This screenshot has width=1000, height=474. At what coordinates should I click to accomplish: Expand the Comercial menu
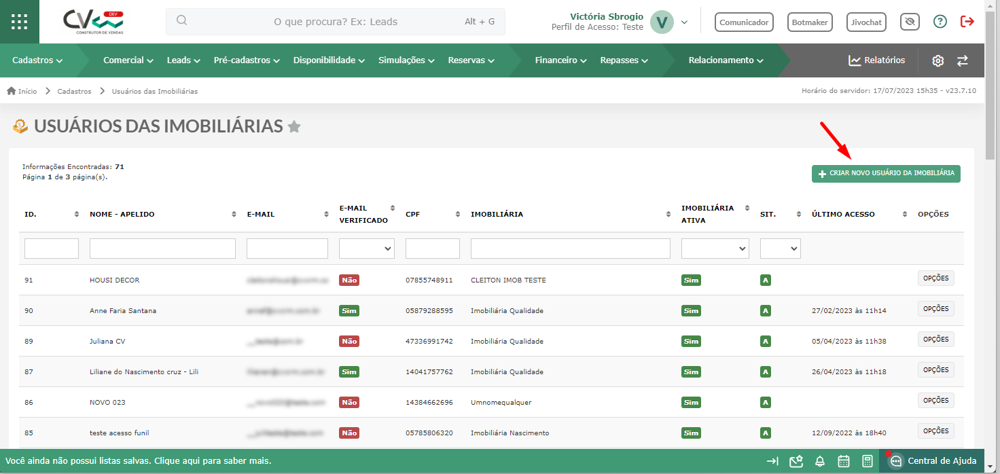[128, 60]
